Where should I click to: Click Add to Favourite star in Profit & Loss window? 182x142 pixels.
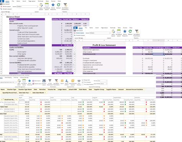pyautogui.click(x=125, y=31)
